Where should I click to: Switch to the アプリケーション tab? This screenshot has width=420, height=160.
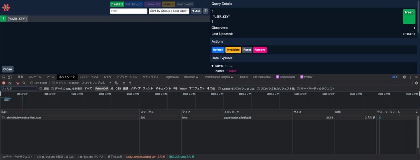point(127,77)
